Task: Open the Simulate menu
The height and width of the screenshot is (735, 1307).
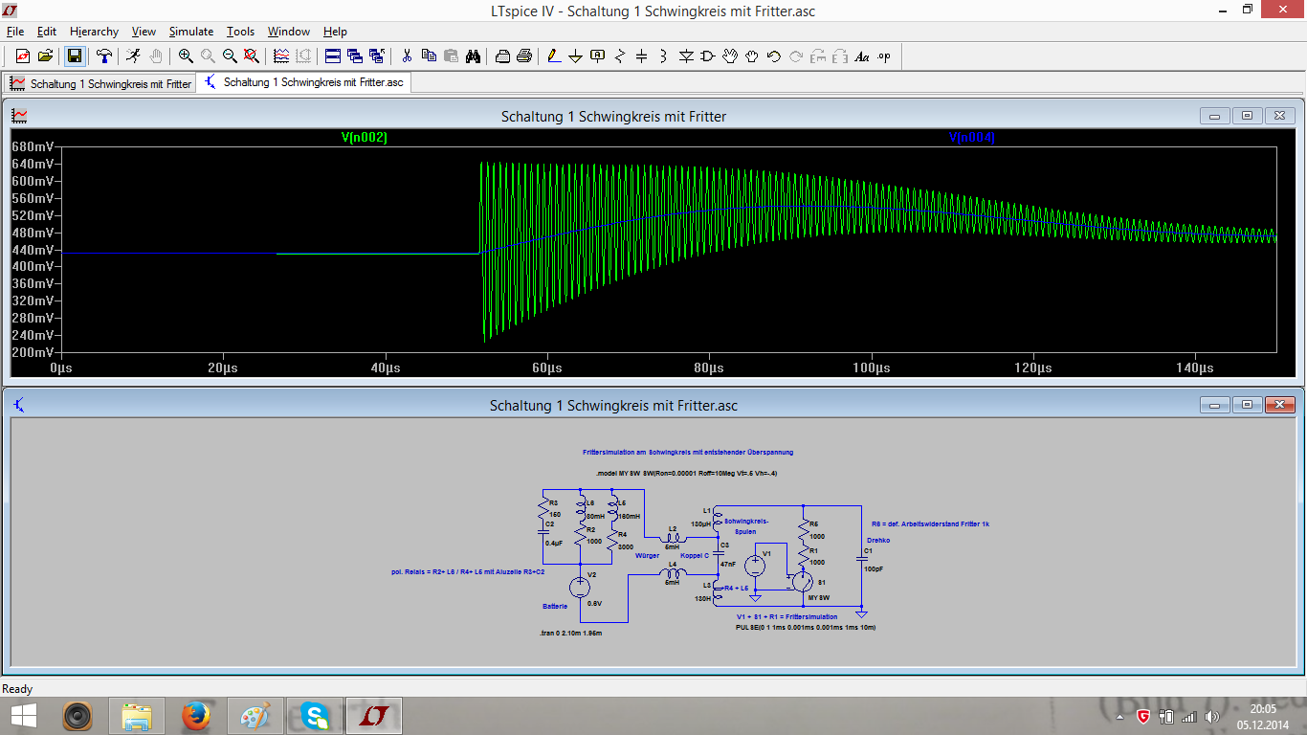Action: (x=191, y=32)
